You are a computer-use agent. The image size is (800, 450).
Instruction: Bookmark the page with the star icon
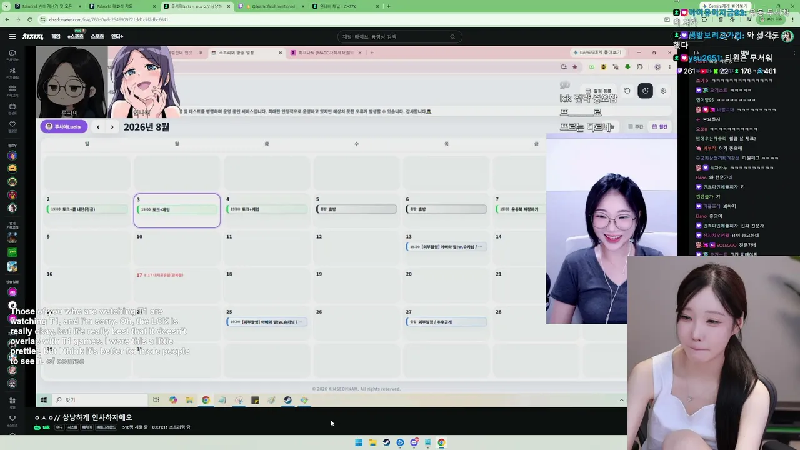[x=575, y=67]
